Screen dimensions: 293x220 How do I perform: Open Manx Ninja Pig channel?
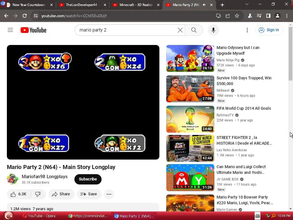pyautogui.click(x=228, y=60)
